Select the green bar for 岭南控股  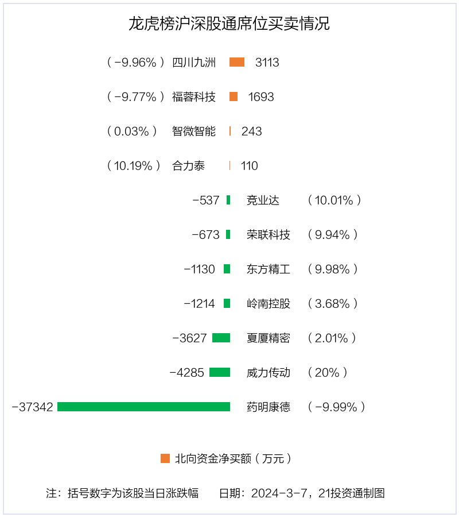click(227, 303)
